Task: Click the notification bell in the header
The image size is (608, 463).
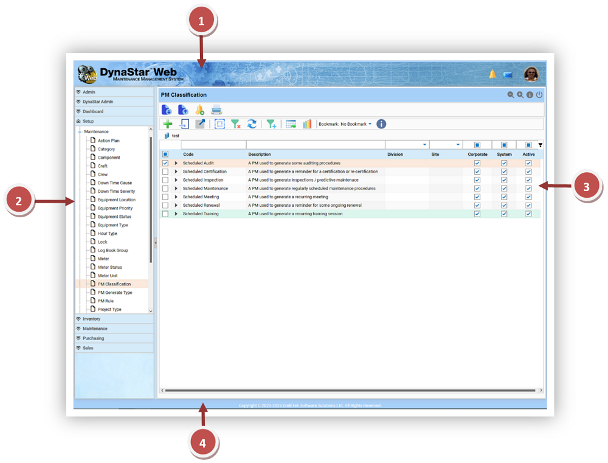Action: (492, 74)
